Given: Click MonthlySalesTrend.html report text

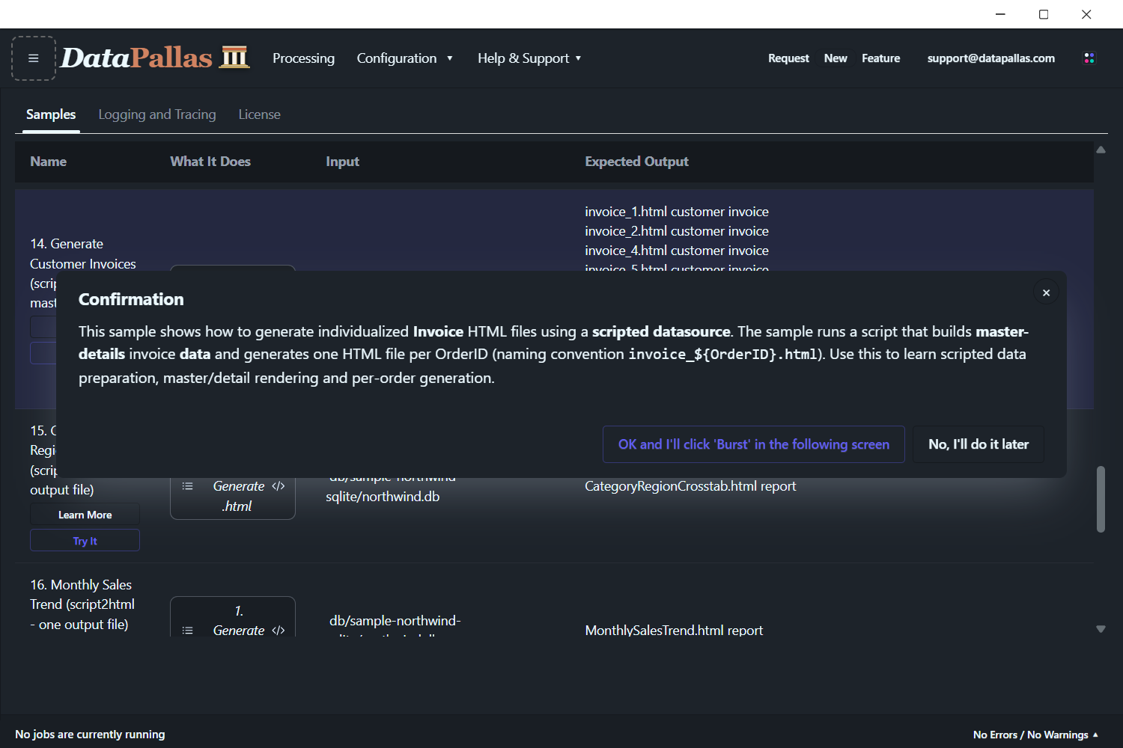Looking at the screenshot, I should (674, 631).
